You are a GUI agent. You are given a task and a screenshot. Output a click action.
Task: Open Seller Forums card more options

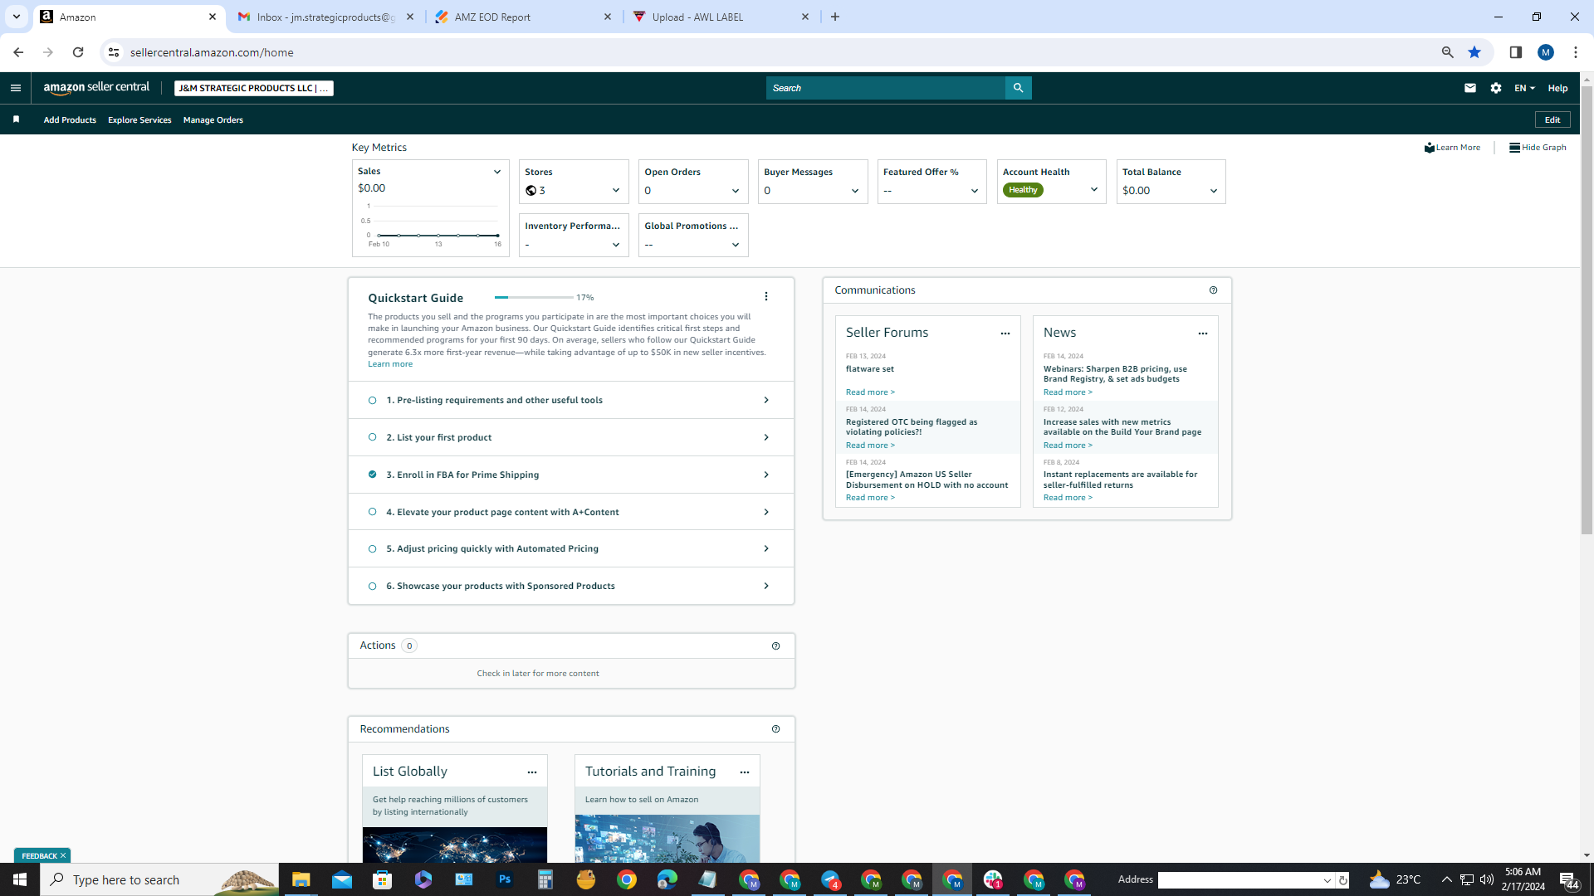(1005, 334)
